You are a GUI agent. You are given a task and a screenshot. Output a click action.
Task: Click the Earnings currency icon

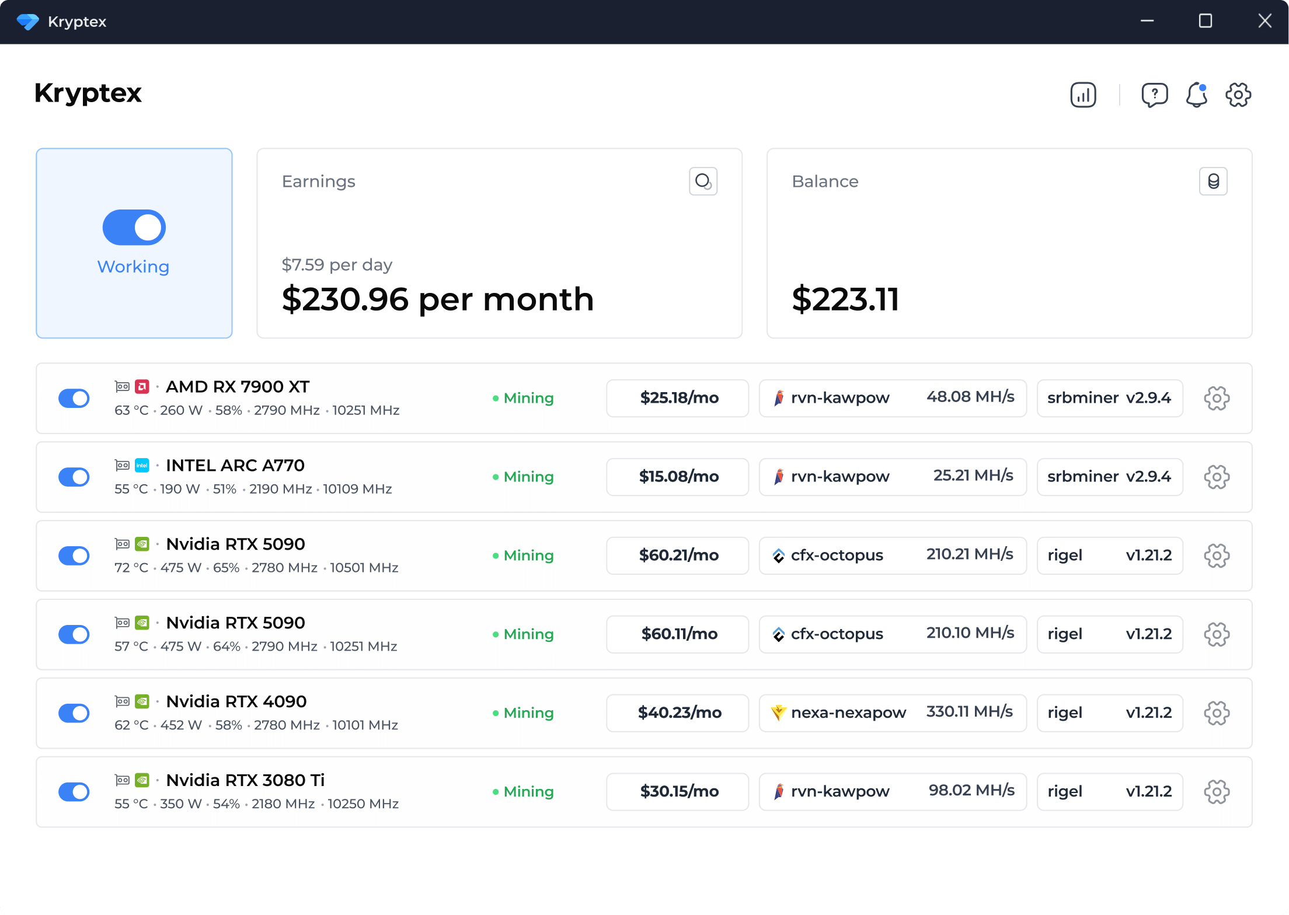click(x=703, y=181)
